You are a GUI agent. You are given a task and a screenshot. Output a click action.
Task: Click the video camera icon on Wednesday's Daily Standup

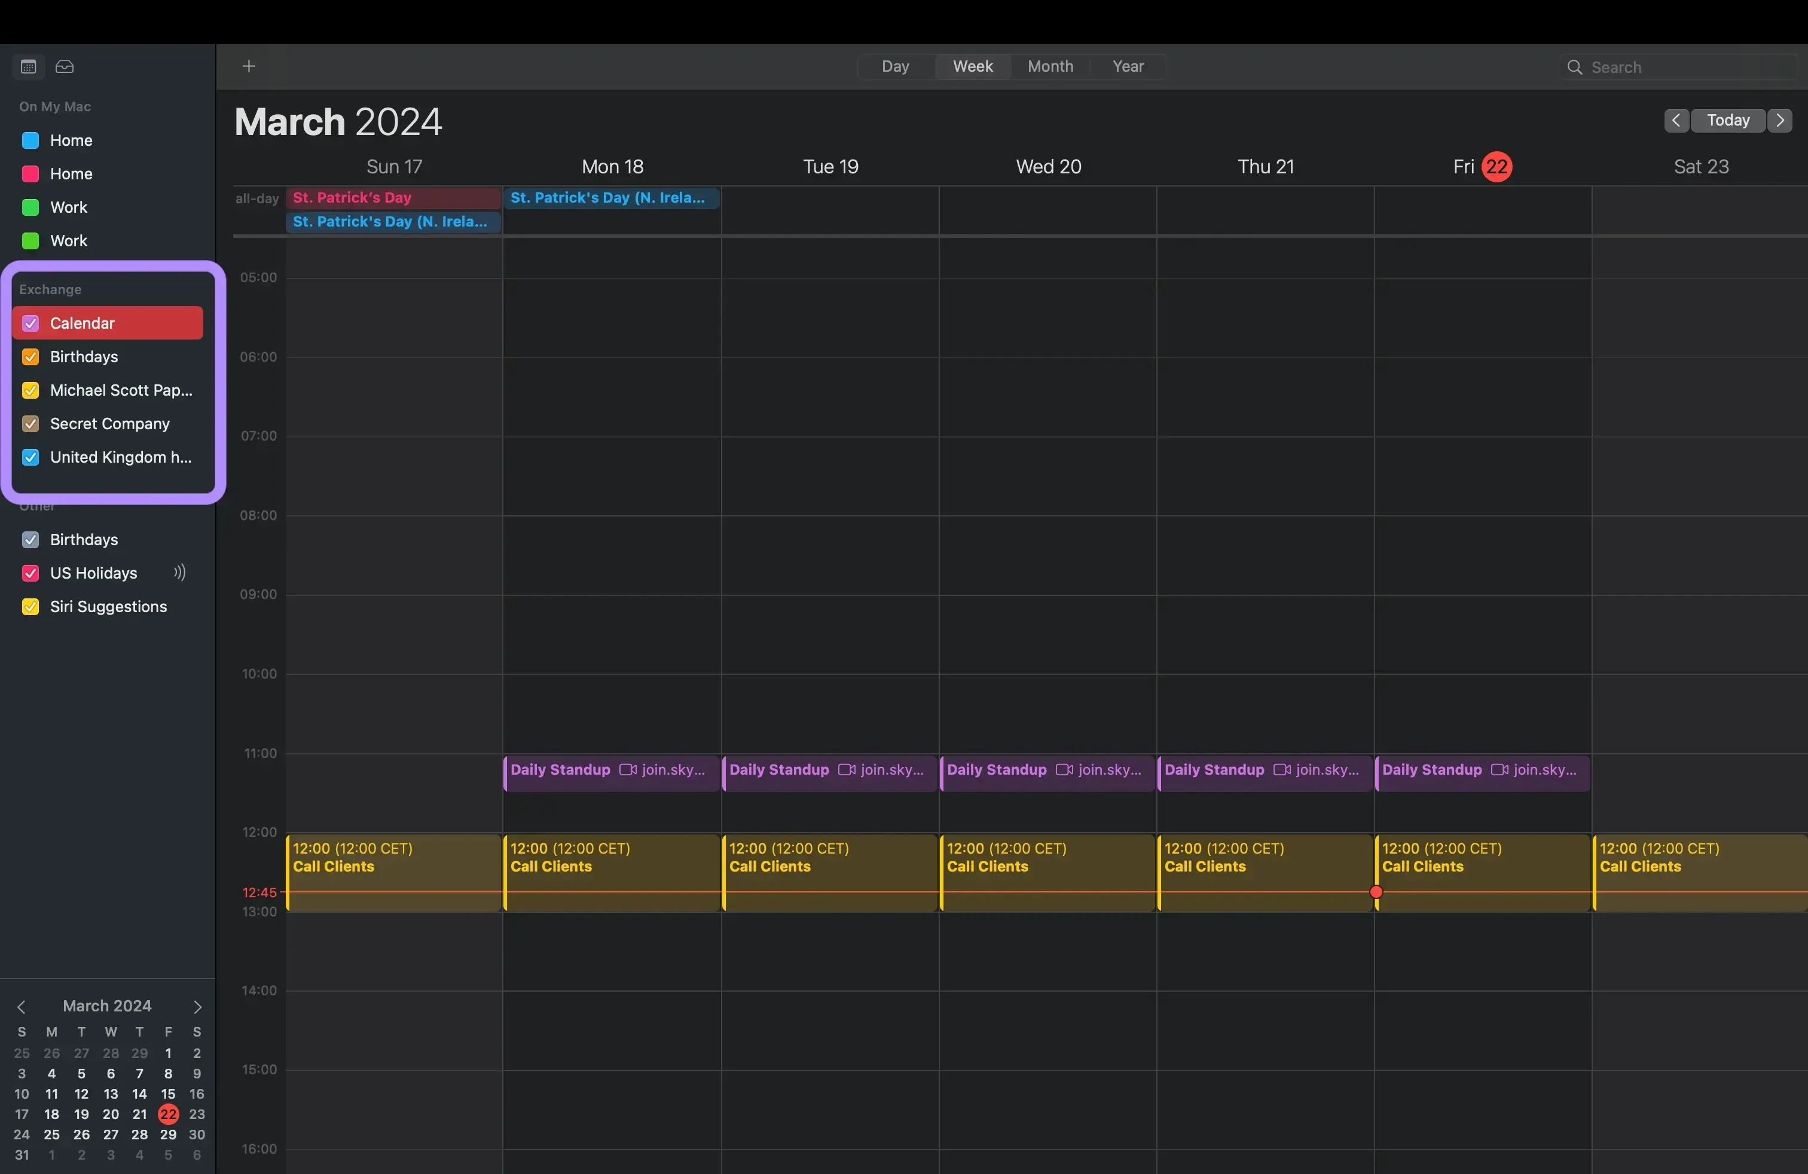click(x=1065, y=769)
